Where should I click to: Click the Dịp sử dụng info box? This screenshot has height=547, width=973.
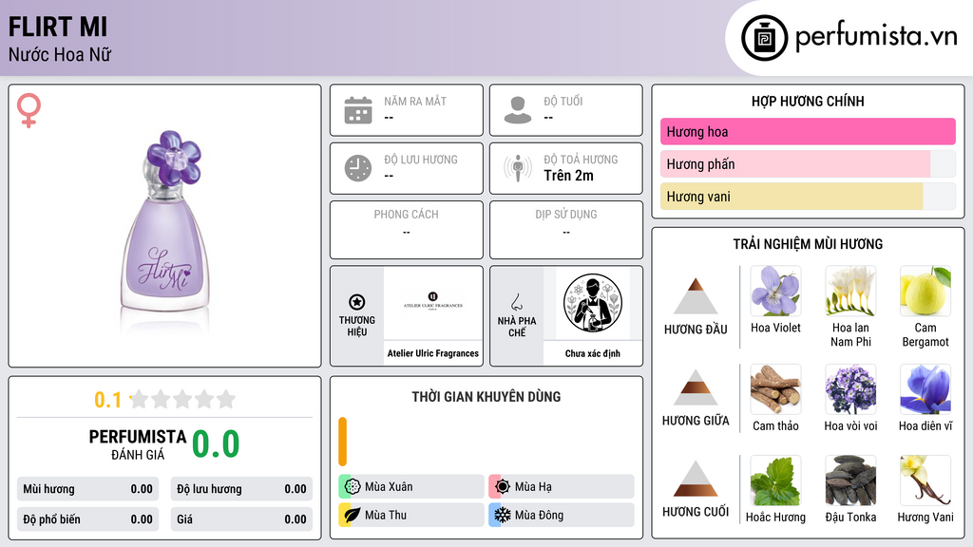(566, 230)
